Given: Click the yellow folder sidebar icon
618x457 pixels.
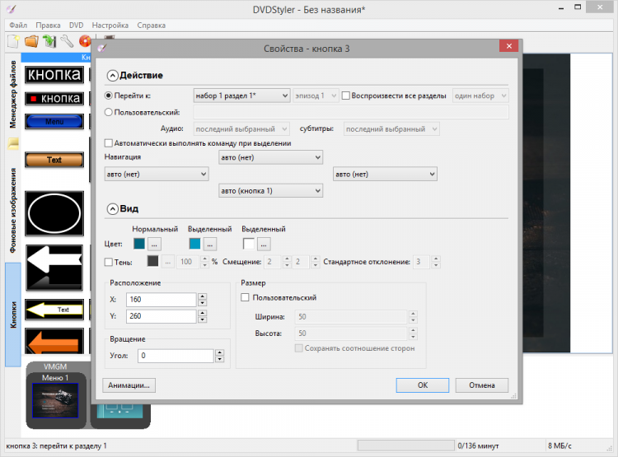Looking at the screenshot, I should [13, 143].
